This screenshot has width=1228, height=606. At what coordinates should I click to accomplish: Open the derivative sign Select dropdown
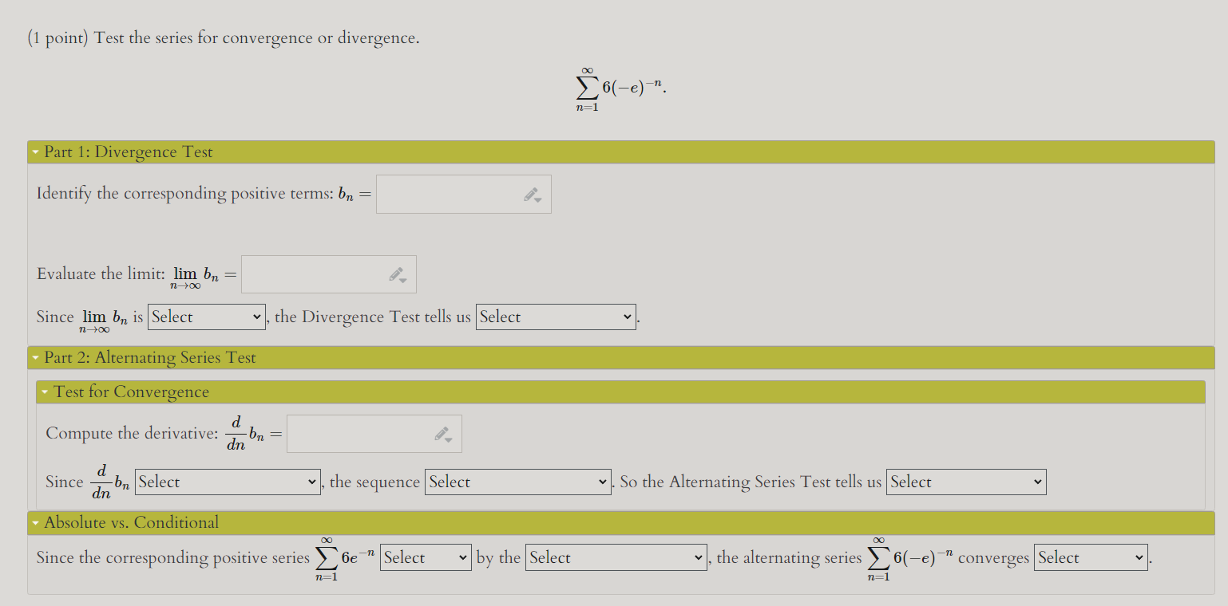coord(228,482)
